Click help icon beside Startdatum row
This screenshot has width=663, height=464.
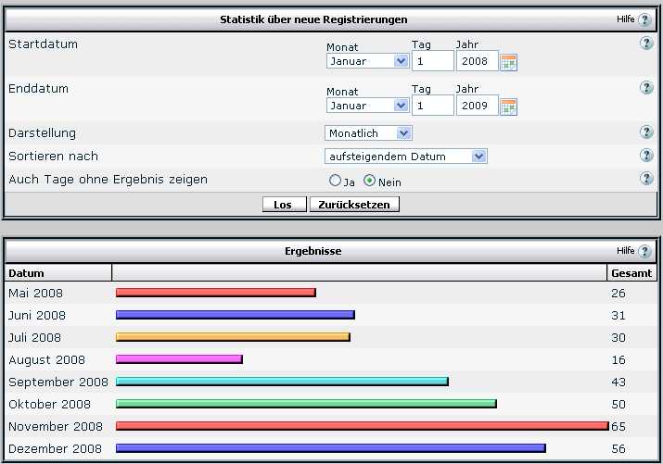(646, 44)
